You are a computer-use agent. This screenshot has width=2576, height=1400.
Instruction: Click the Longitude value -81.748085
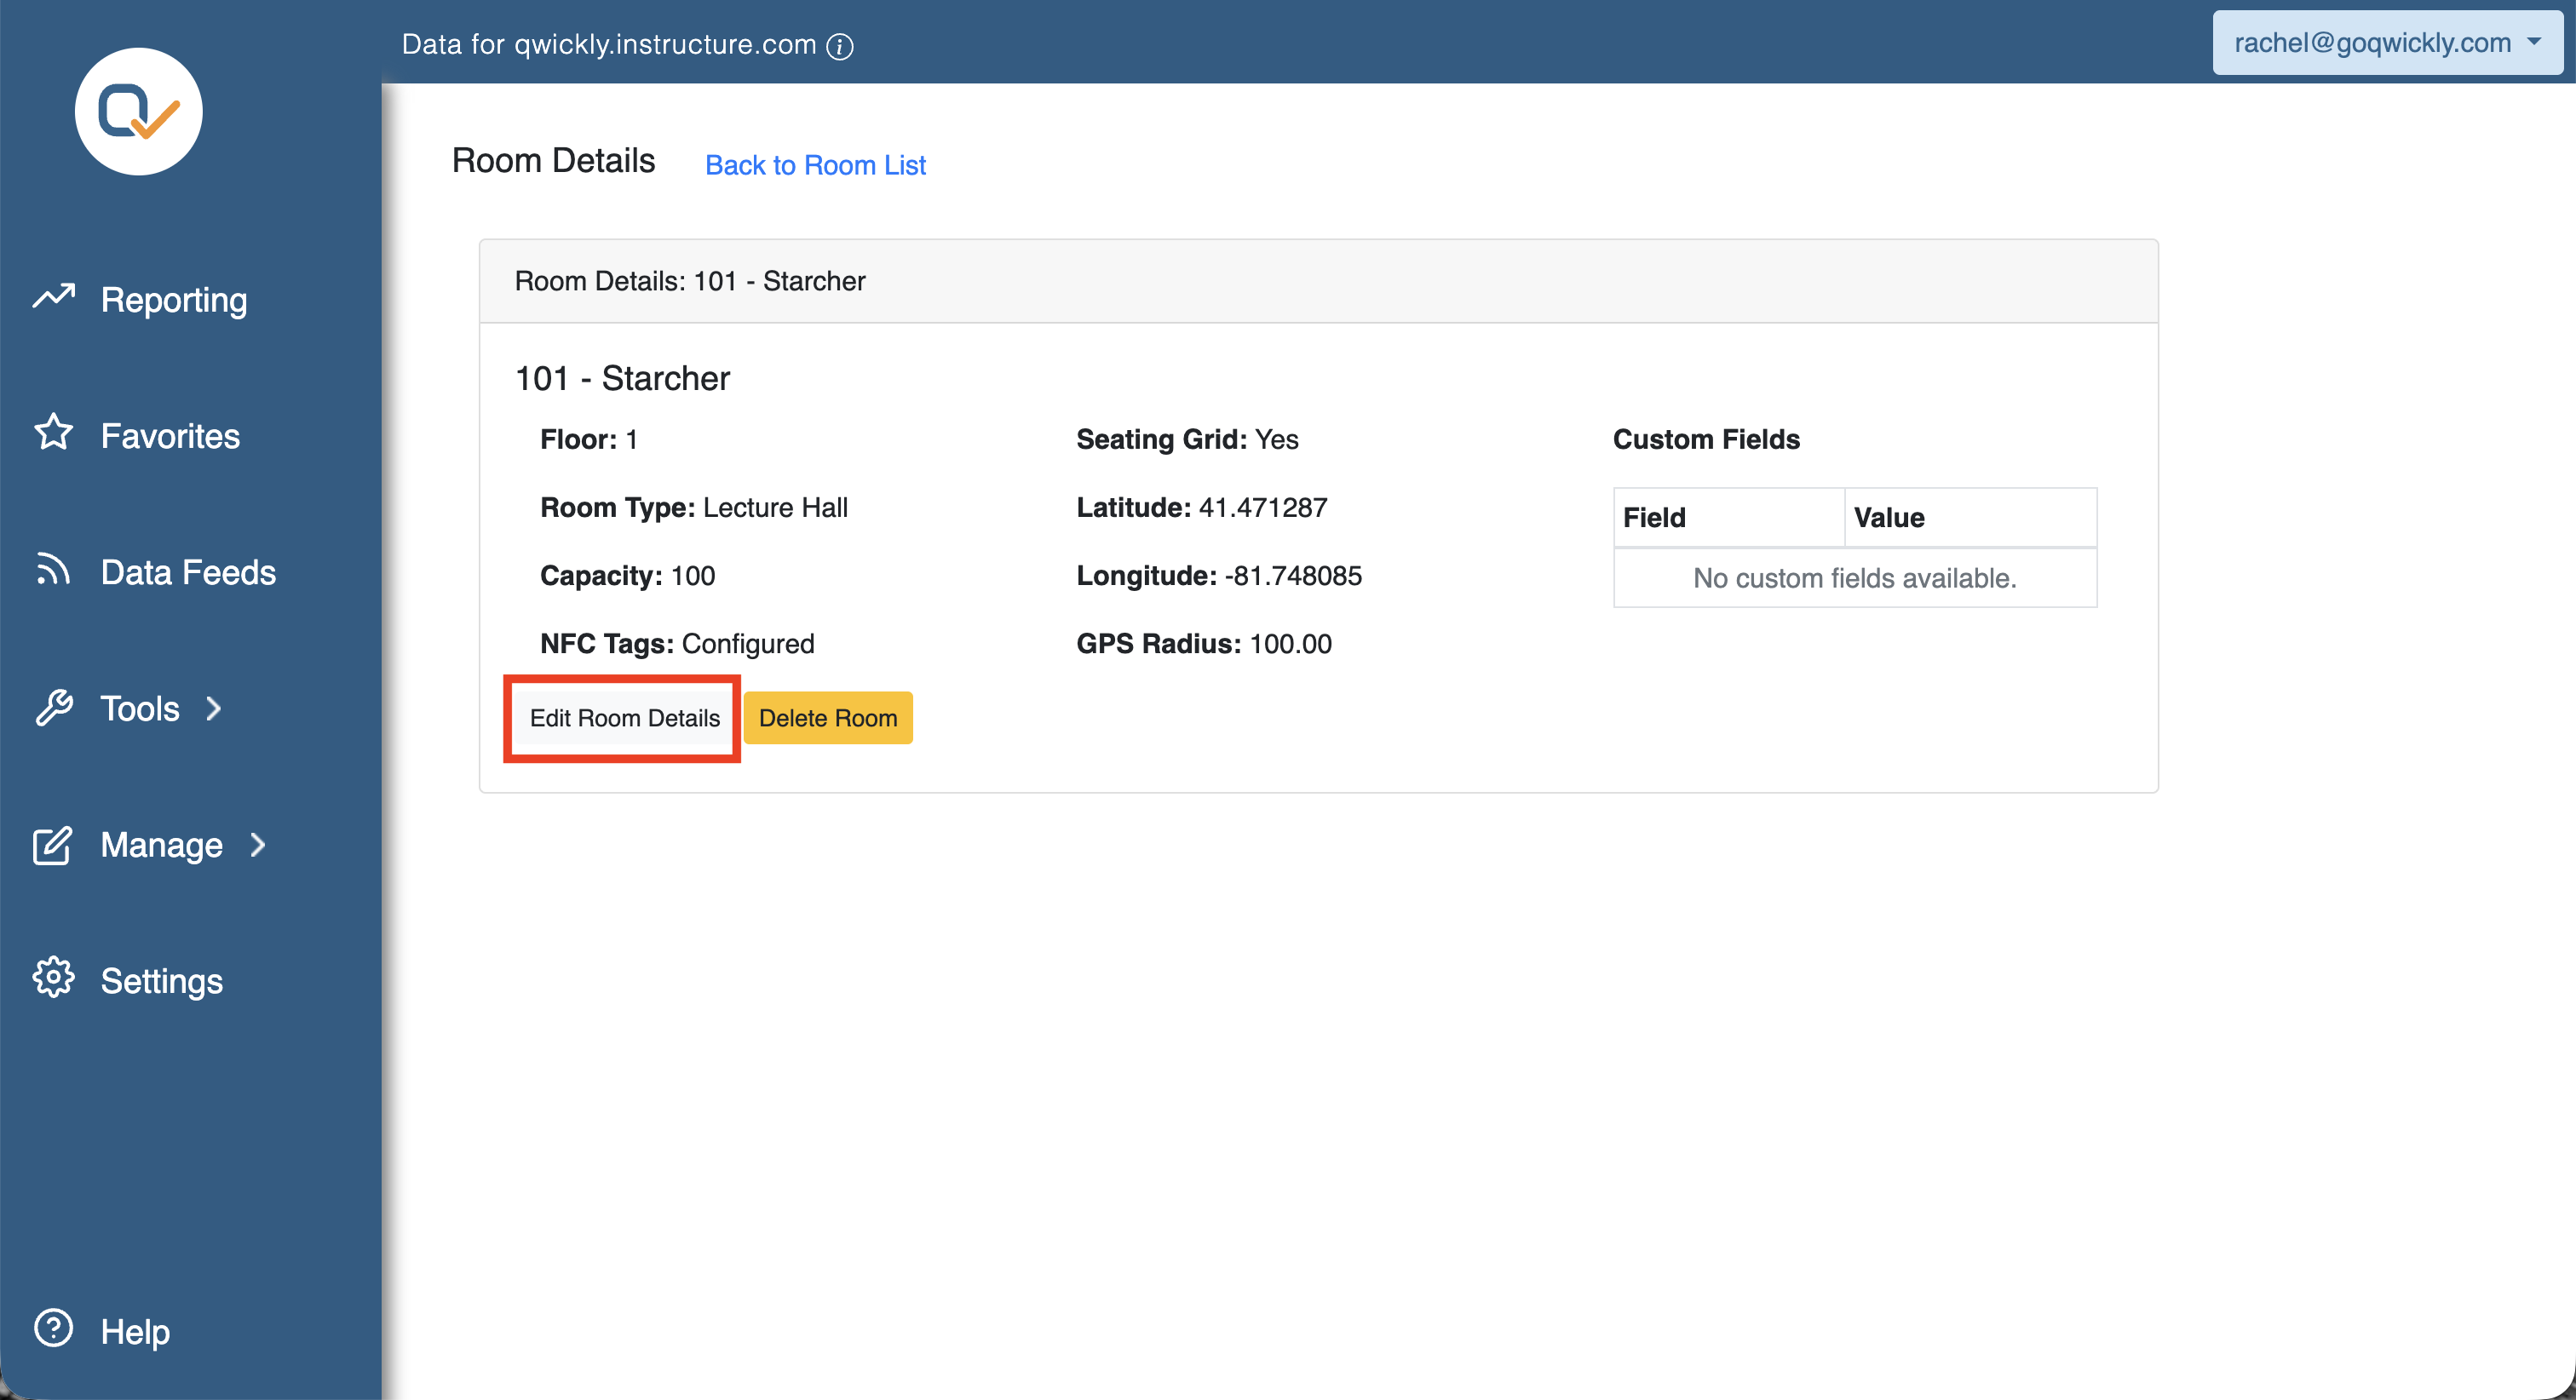(x=1293, y=576)
